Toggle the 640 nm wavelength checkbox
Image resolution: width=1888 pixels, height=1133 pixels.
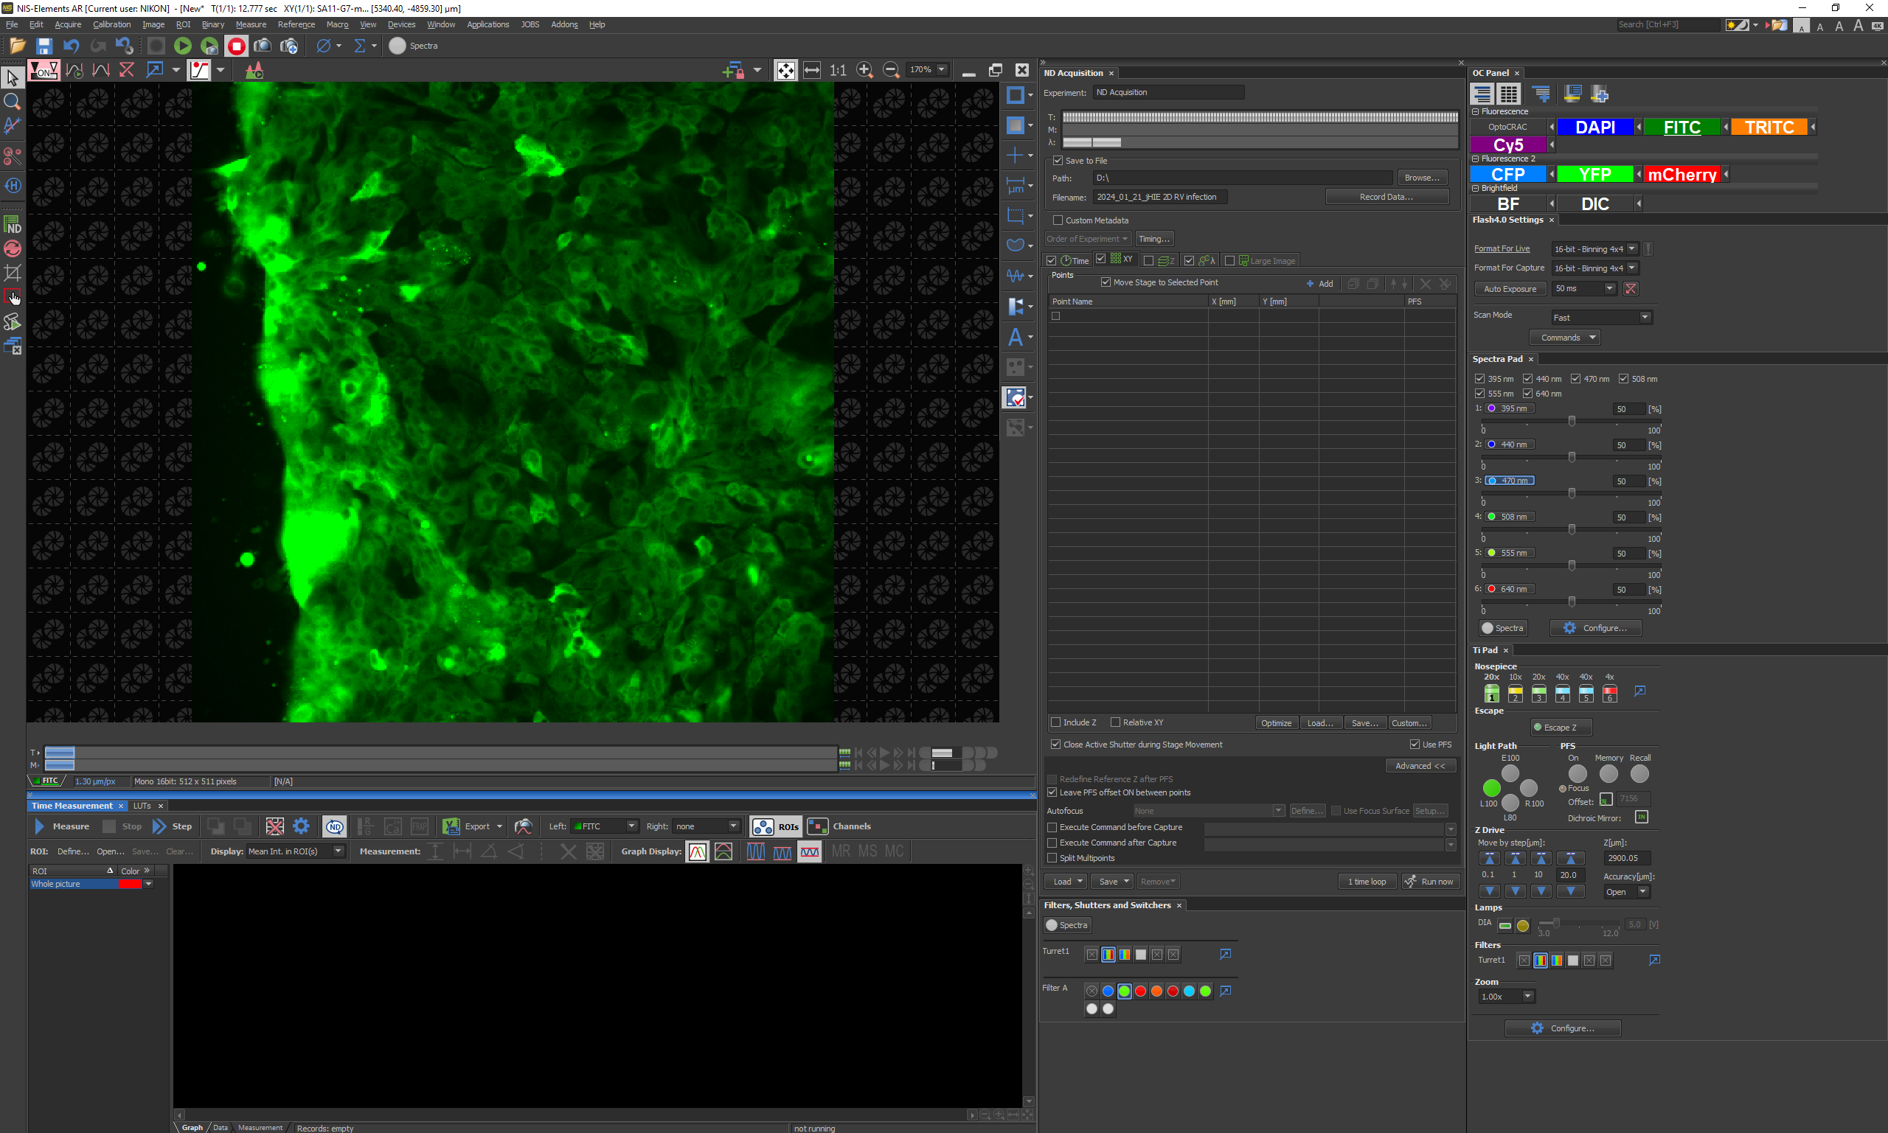tap(1527, 394)
